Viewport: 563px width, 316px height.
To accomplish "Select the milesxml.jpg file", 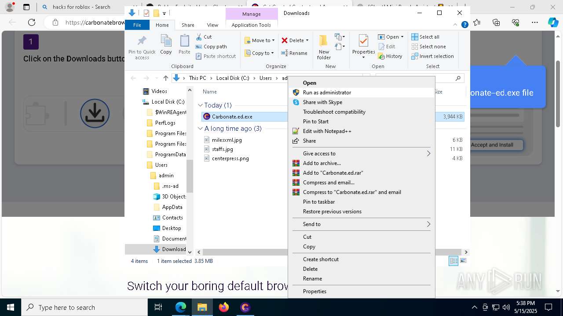I will coord(227,140).
